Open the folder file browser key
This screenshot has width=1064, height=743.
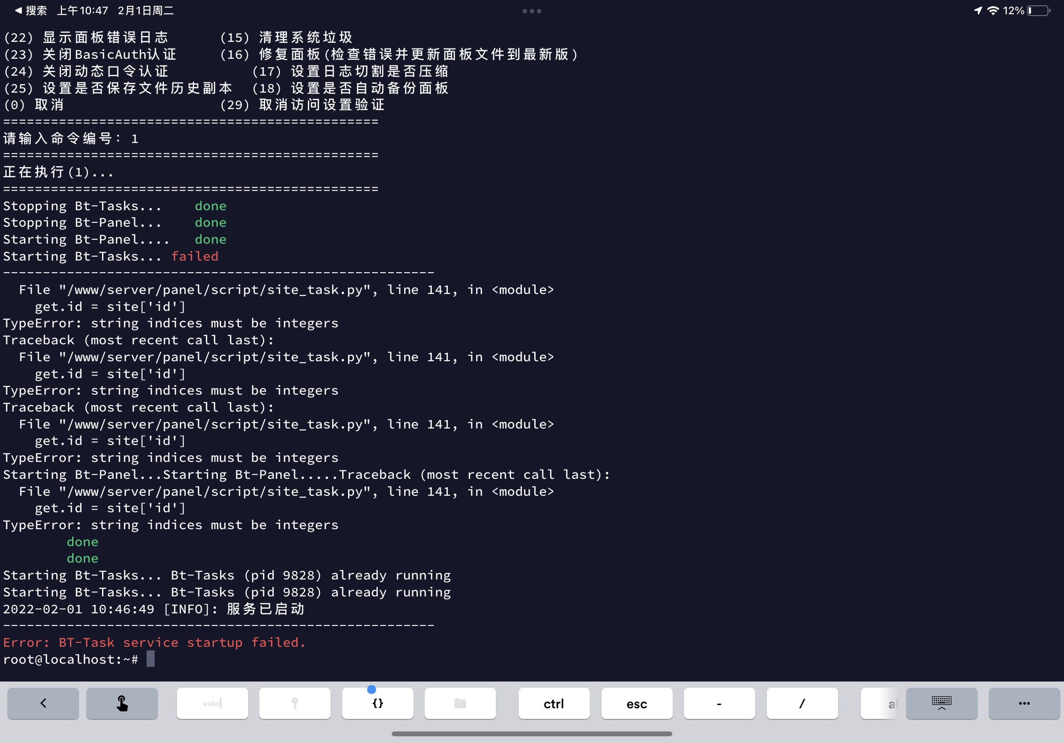point(460,703)
